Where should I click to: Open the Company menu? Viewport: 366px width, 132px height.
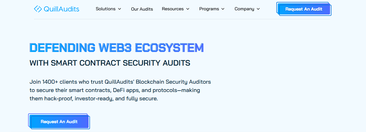click(x=247, y=9)
